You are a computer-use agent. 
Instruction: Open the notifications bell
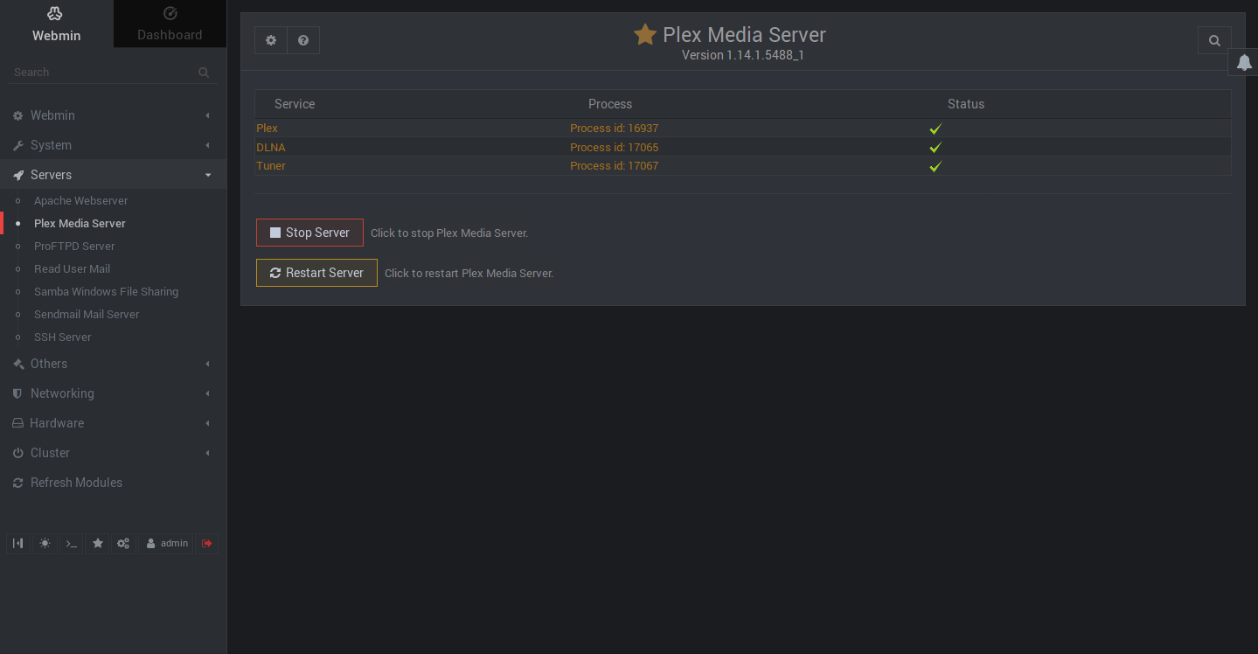[1244, 62]
